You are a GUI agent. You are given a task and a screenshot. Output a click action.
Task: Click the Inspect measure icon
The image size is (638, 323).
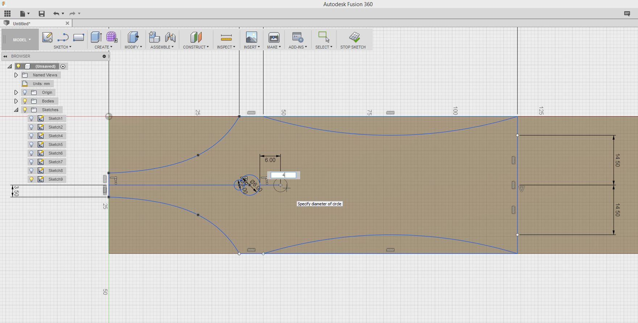tap(226, 37)
